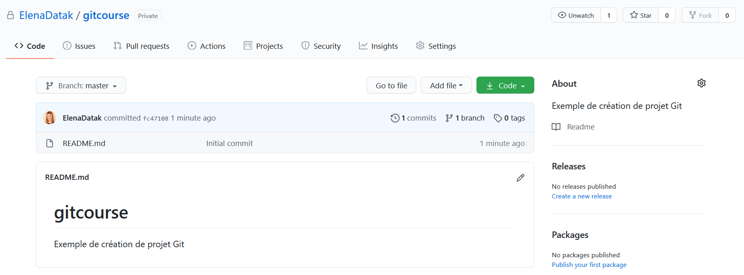744x275 pixels.
Task: Click Create a new release link
Action: coord(582,196)
